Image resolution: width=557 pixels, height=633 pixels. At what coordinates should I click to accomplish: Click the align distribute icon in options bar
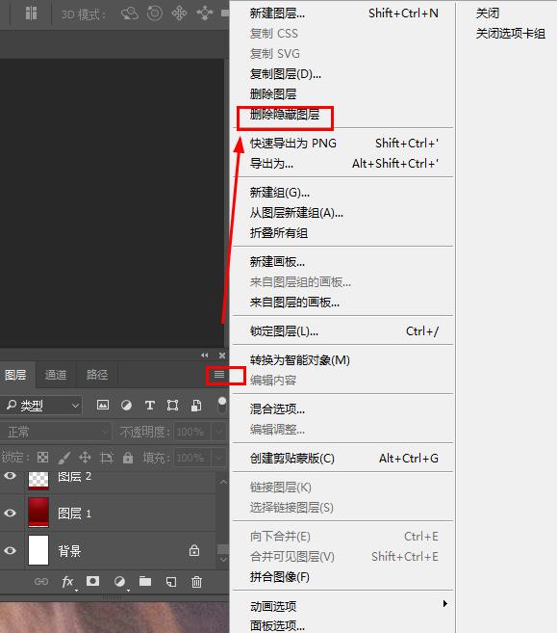[31, 13]
